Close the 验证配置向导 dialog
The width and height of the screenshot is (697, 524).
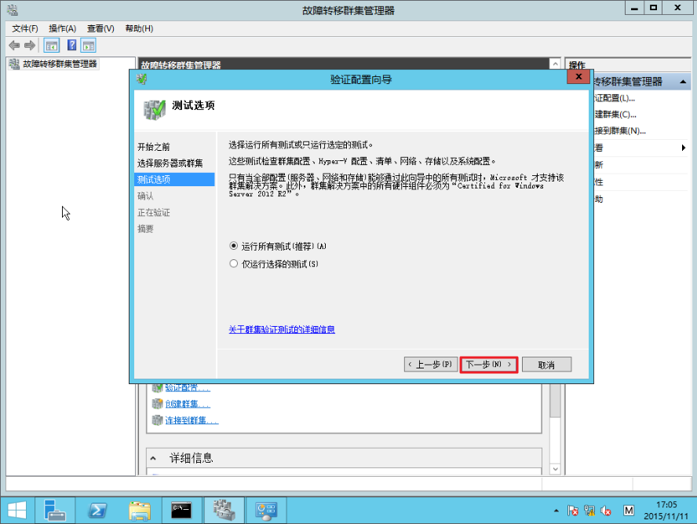point(578,76)
